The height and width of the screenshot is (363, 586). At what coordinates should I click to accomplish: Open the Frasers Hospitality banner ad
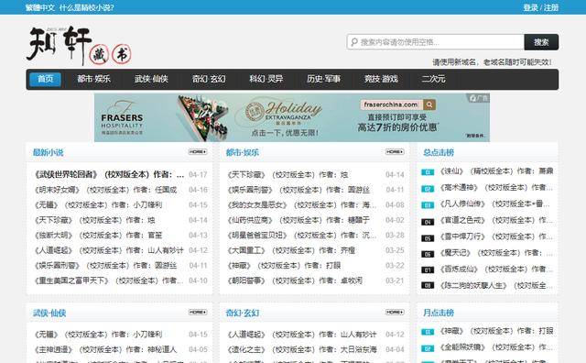tap(292, 117)
